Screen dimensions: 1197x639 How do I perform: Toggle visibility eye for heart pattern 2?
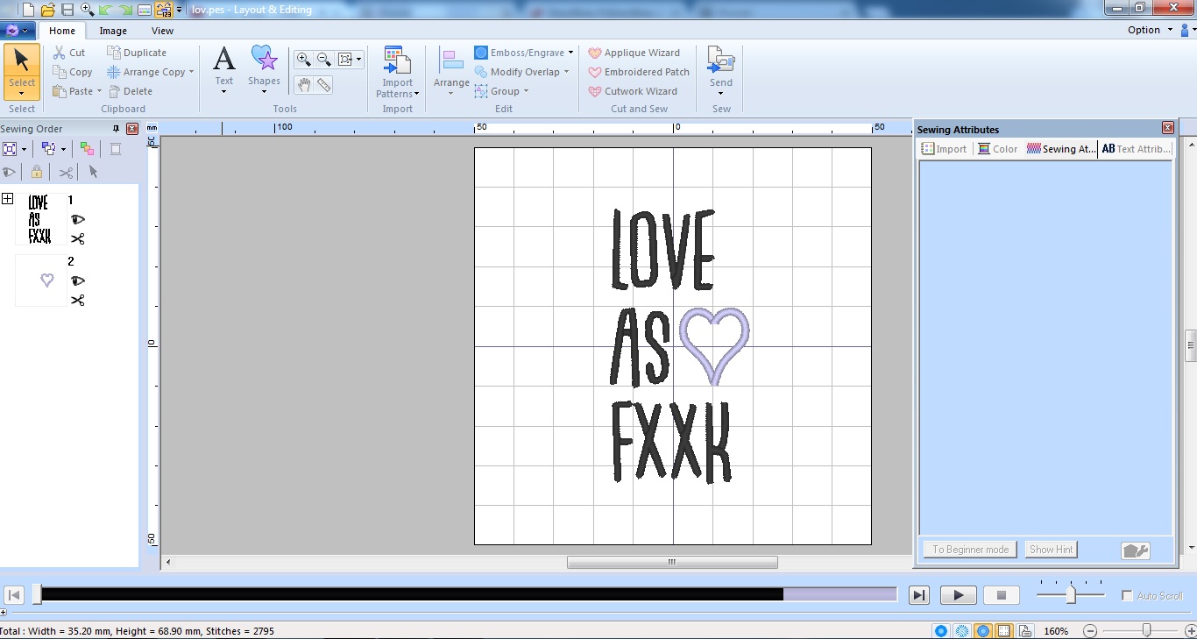pyautogui.click(x=78, y=280)
